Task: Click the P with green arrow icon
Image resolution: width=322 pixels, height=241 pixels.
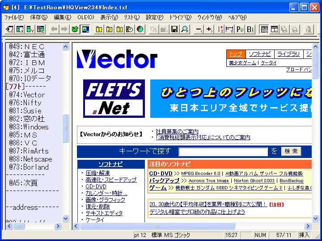Action: coord(240,29)
